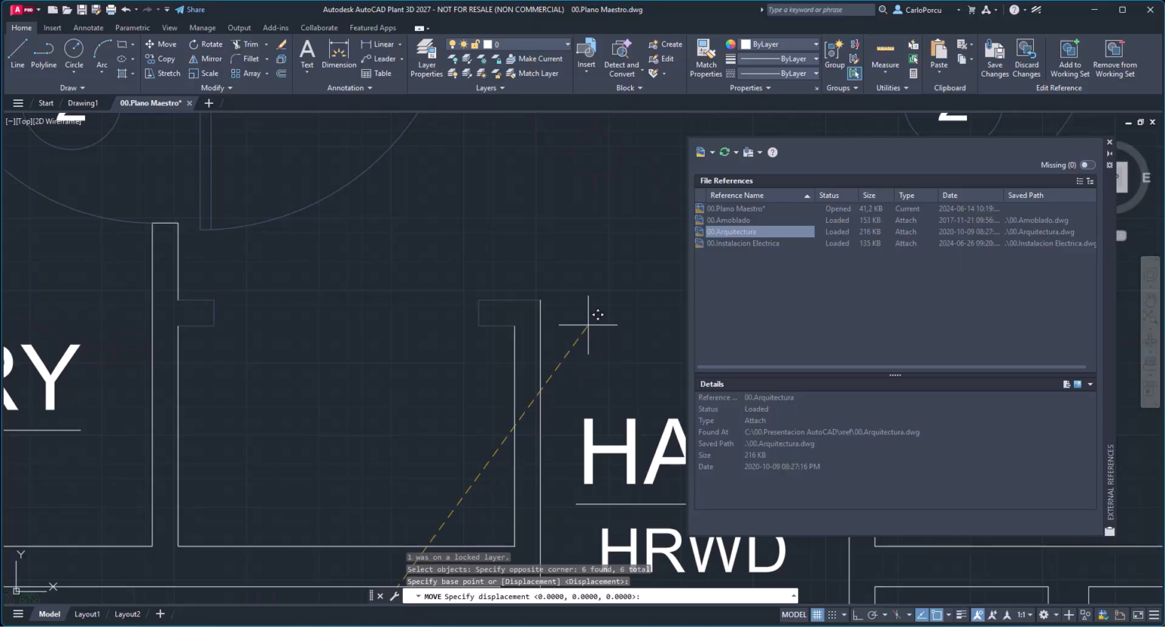1165x627 pixels.
Task: Expand the Utilities panel
Action: pos(892,88)
